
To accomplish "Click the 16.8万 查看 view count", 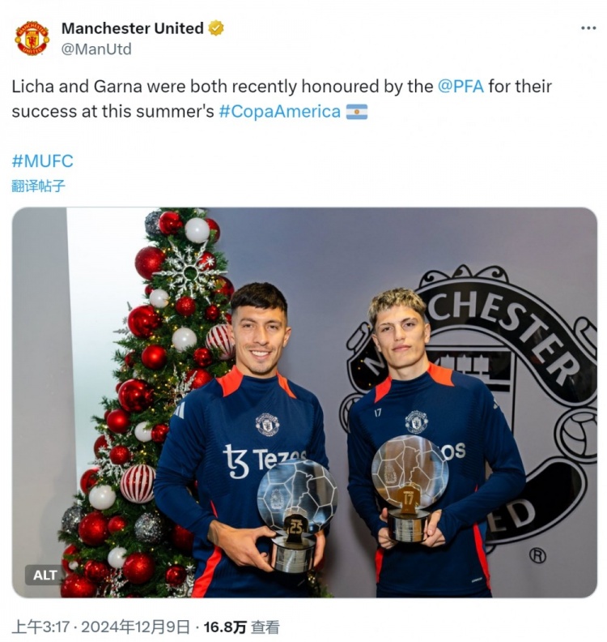I will click(x=241, y=627).
